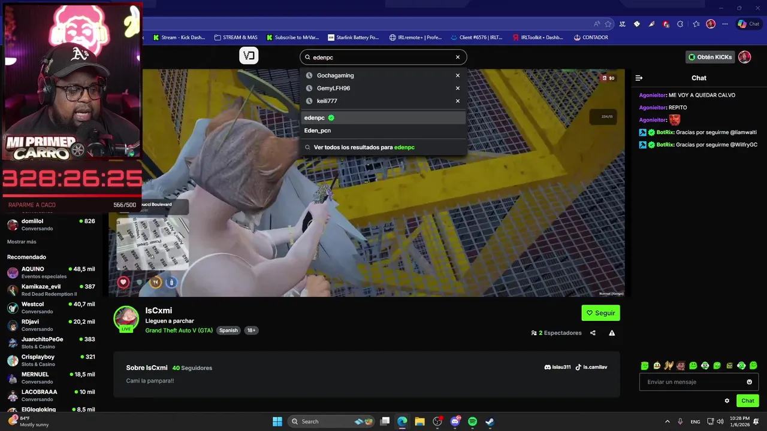Screen dimensions: 767x431
Task: Remove keili777 from recent searches
Action: pyautogui.click(x=458, y=101)
